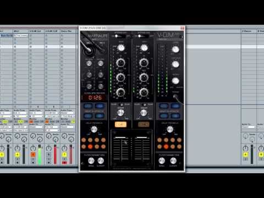Adjust the channel 1 white gain knob
The height and width of the screenshot is (198, 264).
point(121,48)
